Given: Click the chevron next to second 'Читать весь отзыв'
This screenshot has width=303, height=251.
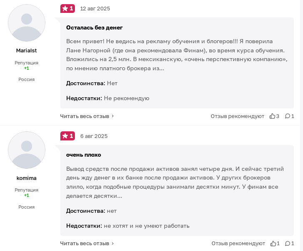Looking at the screenshot, I should coord(113,244).
